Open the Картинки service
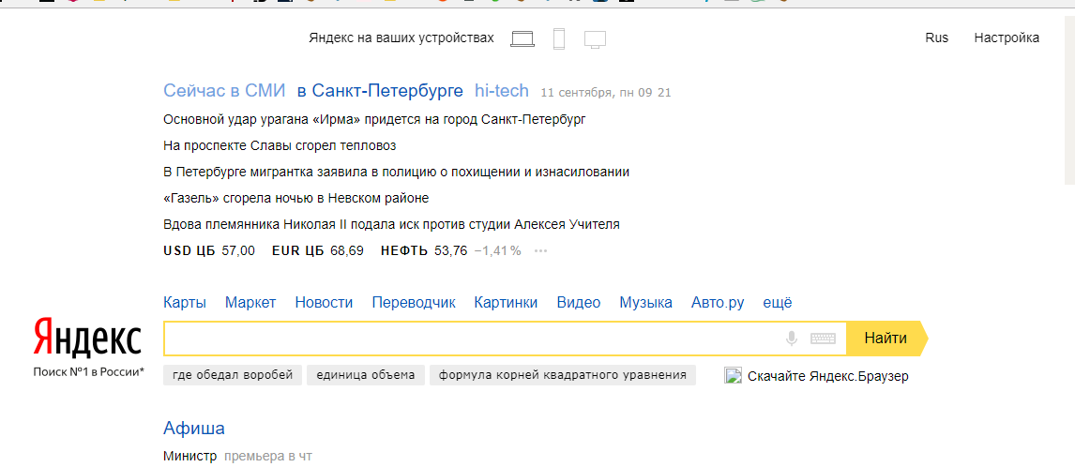 pos(506,302)
